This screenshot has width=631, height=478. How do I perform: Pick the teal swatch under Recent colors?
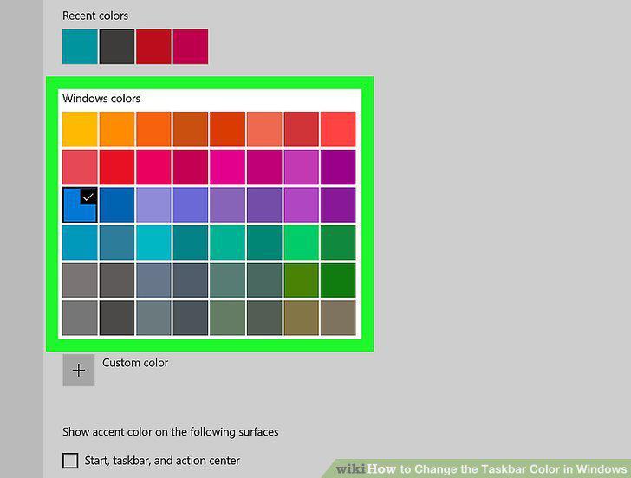click(x=80, y=46)
